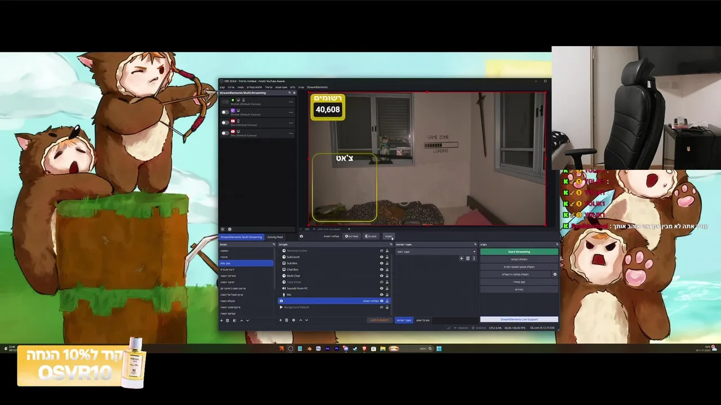Toggle Sho Default Canvas YouTube output

click(x=225, y=133)
